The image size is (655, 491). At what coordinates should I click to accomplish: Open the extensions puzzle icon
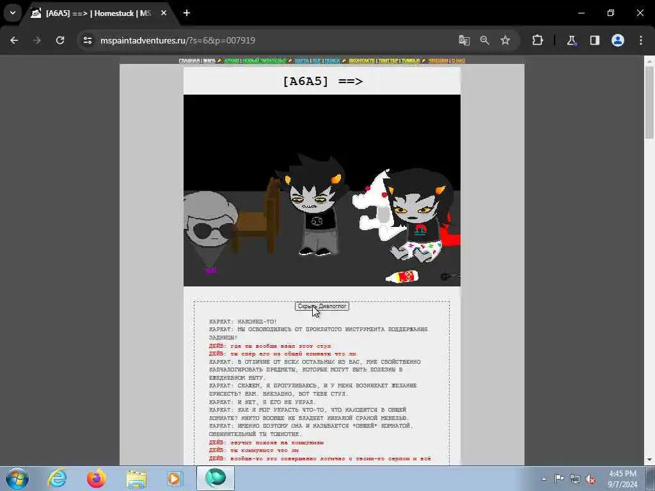(x=537, y=40)
